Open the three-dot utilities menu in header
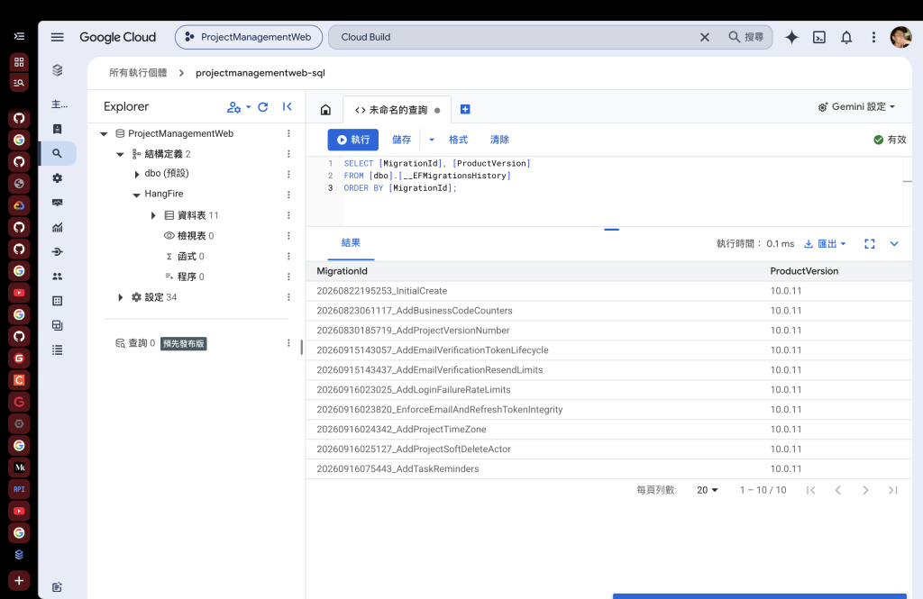 click(x=873, y=37)
